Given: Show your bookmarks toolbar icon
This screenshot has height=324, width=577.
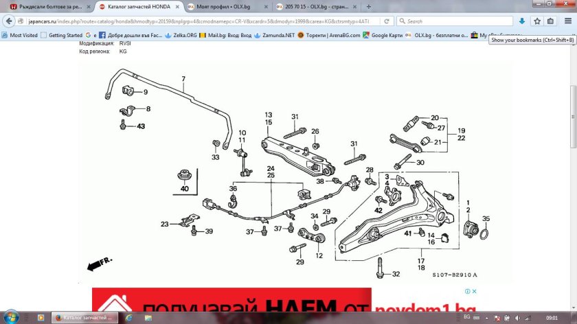Looking at the screenshot, I should pos(551,21).
